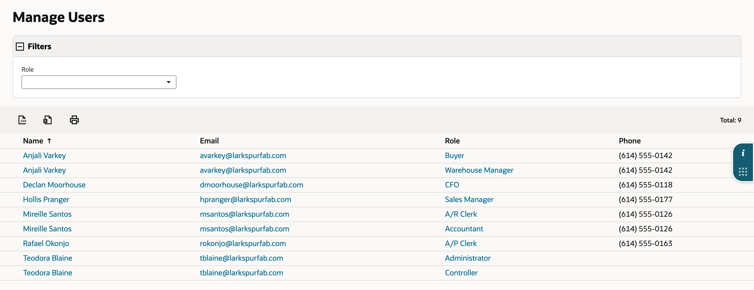Open the A/P Clerk role link
Screen dimensions: 754x290
[x=461, y=243]
